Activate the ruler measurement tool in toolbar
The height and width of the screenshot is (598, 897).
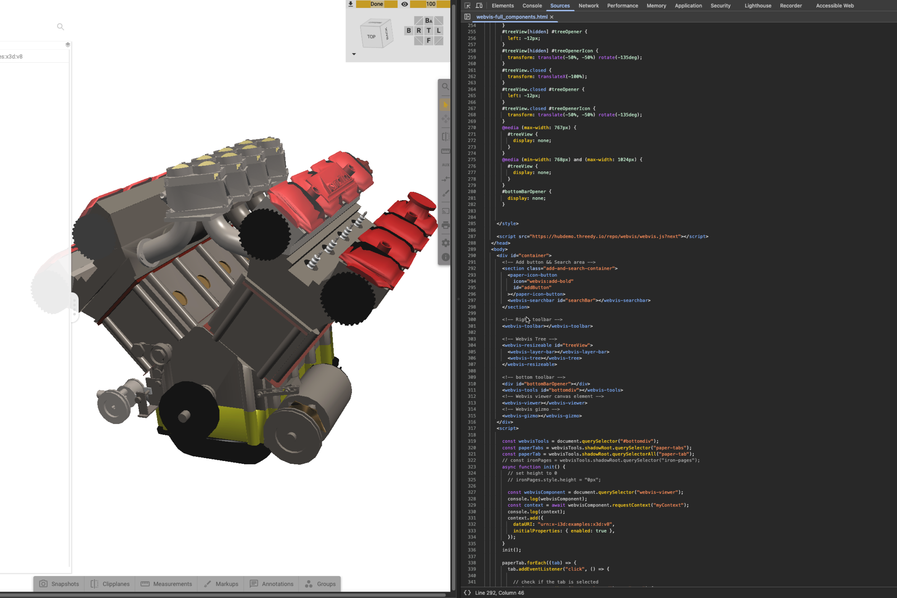[445, 151]
